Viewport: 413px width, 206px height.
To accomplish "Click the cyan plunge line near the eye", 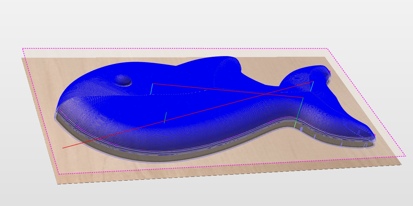I will coord(151,89).
